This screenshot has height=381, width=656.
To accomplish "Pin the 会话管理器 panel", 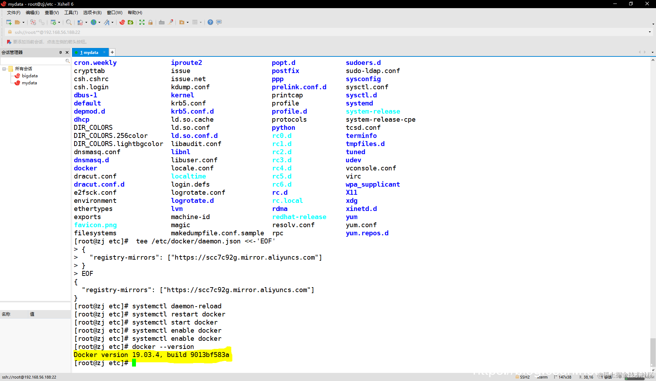I will click(x=60, y=52).
